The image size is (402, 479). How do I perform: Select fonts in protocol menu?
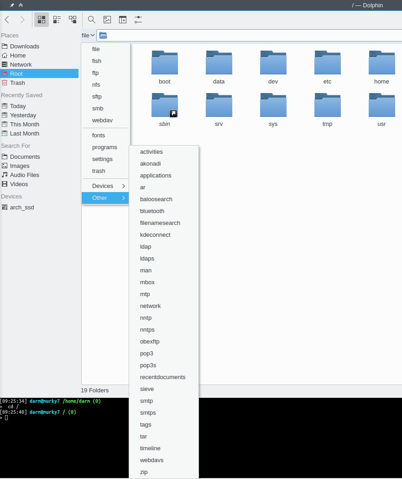[x=105, y=135]
